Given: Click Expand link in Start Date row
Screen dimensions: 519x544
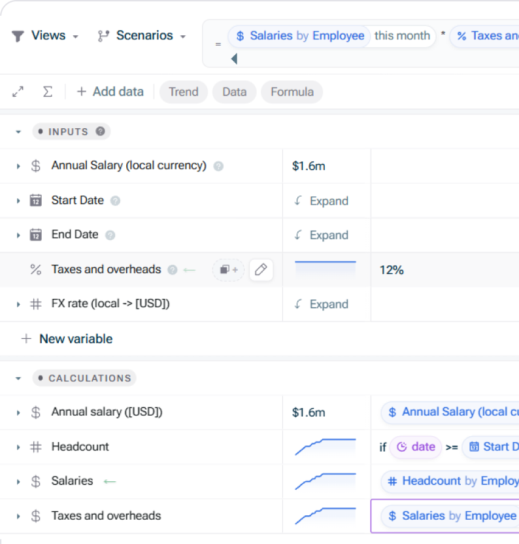Looking at the screenshot, I should point(322,201).
